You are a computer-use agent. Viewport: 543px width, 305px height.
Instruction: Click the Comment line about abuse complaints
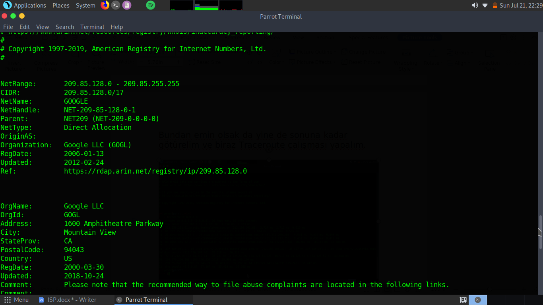pyautogui.click(x=257, y=285)
